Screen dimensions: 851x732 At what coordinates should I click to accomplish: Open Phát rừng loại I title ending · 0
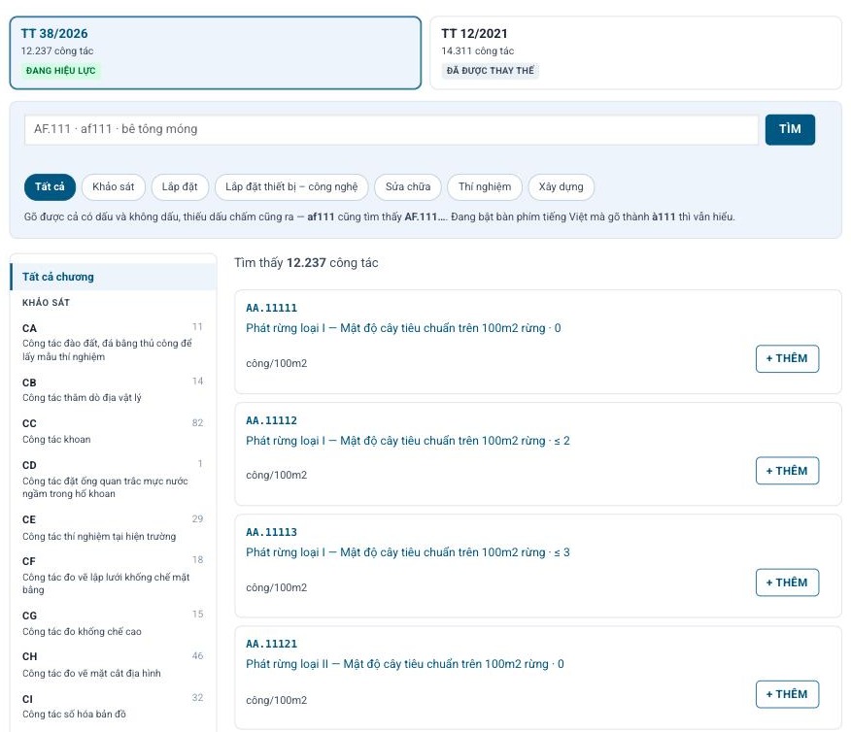click(x=403, y=328)
